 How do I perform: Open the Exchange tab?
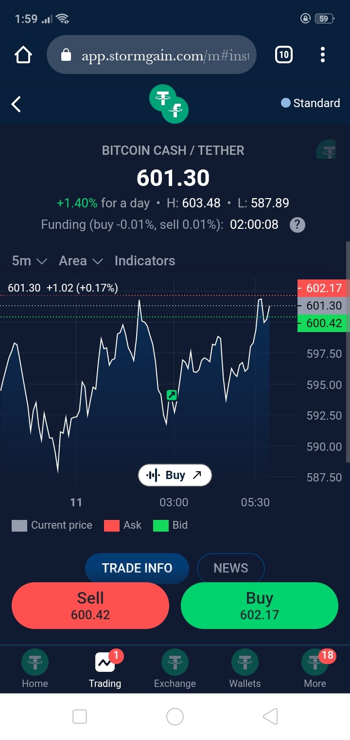click(x=175, y=669)
